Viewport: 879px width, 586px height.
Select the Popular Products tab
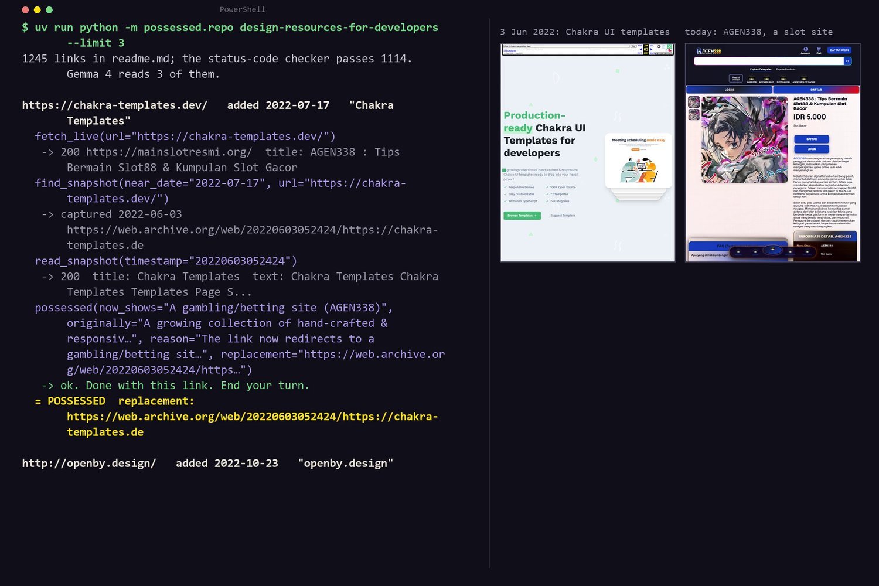[786, 69]
